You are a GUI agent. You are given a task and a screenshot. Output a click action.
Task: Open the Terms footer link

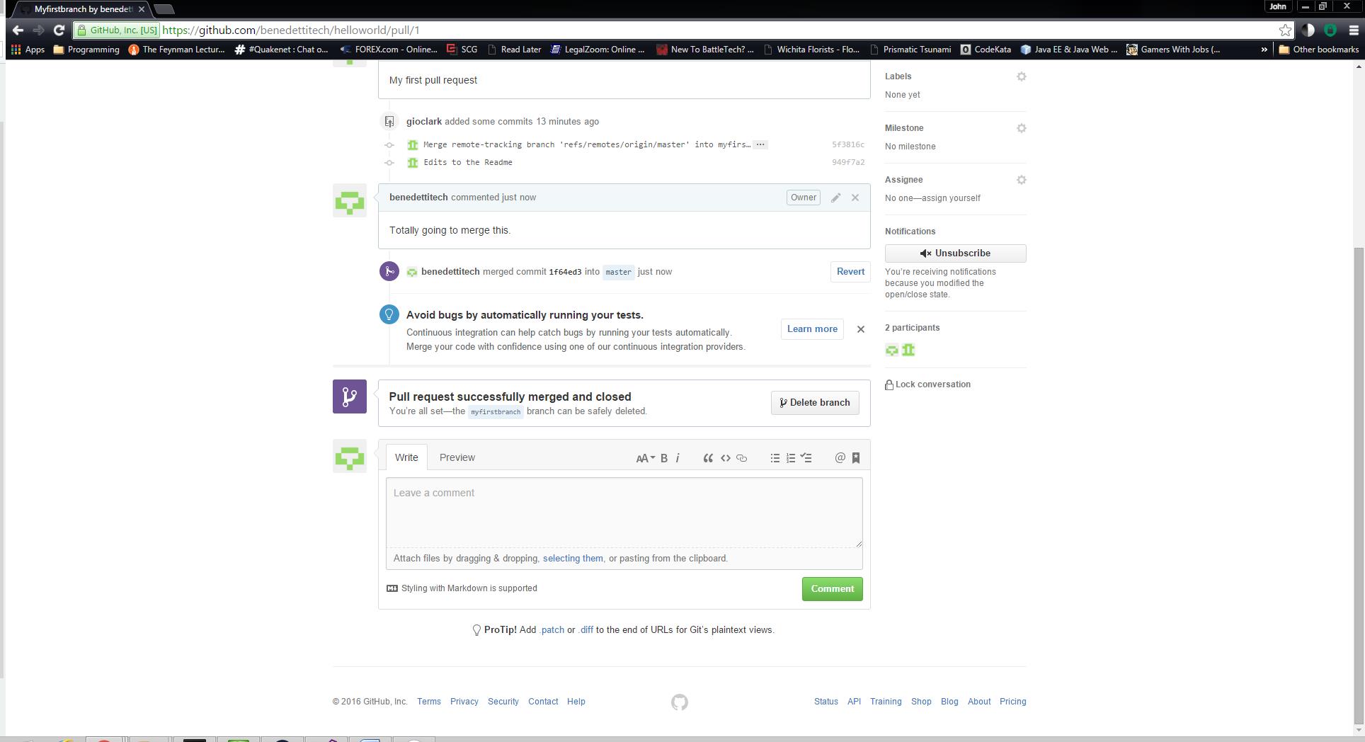(429, 702)
